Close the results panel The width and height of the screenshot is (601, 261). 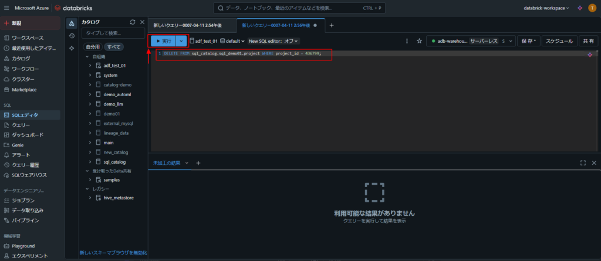pyautogui.click(x=594, y=163)
